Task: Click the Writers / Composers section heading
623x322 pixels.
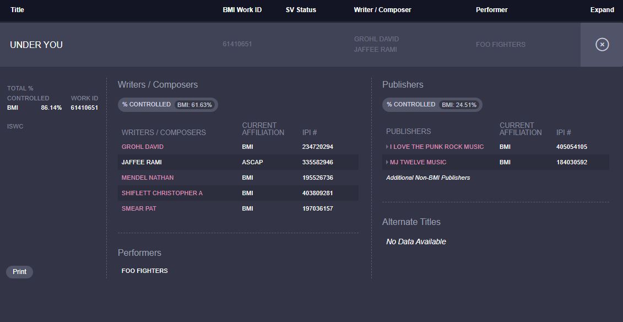Action: click(158, 85)
